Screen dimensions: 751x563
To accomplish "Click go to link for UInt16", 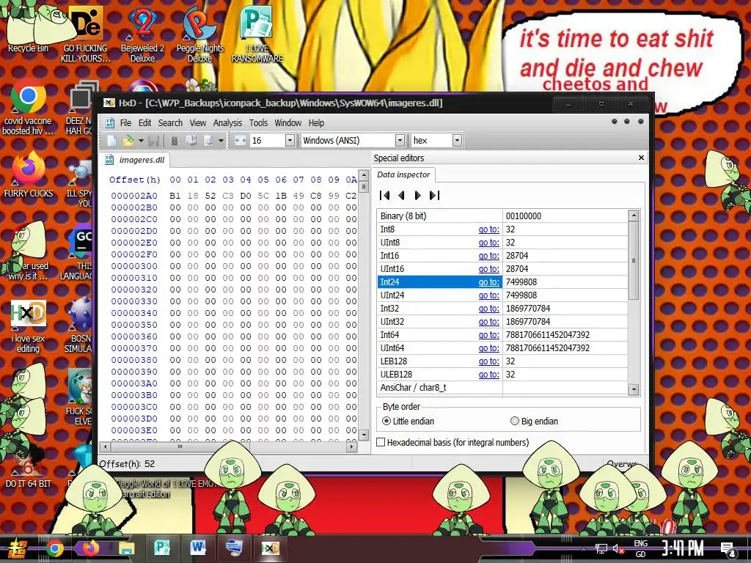I will click(488, 269).
